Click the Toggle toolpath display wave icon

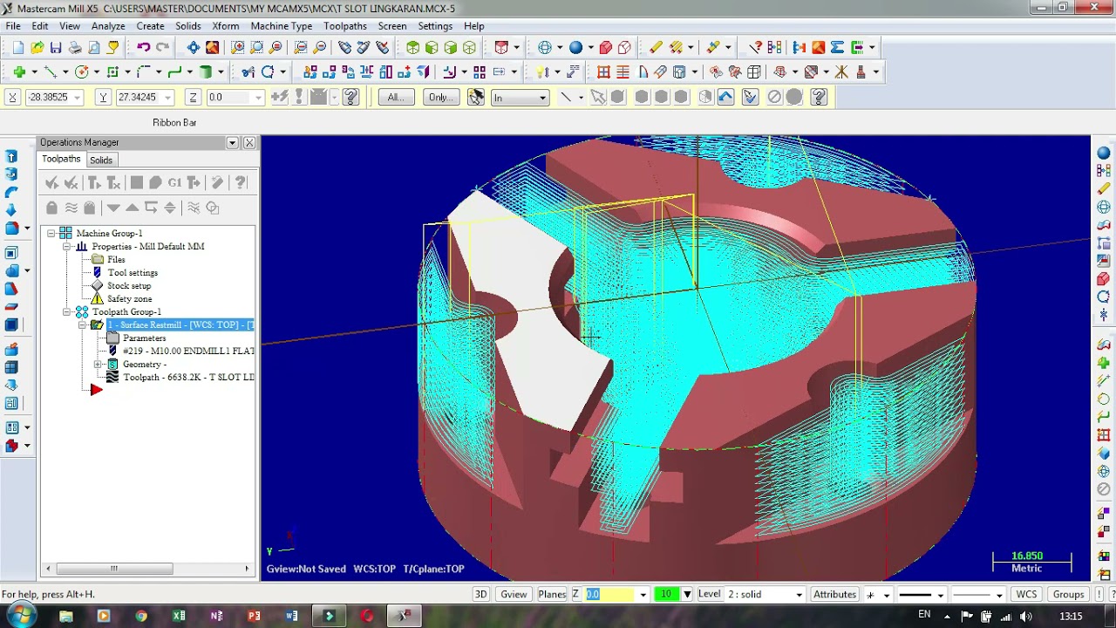coord(71,208)
